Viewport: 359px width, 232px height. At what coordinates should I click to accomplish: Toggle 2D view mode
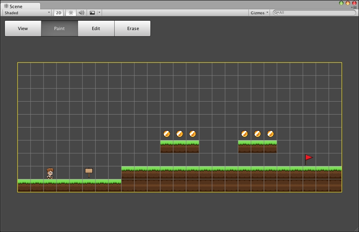[x=59, y=13]
